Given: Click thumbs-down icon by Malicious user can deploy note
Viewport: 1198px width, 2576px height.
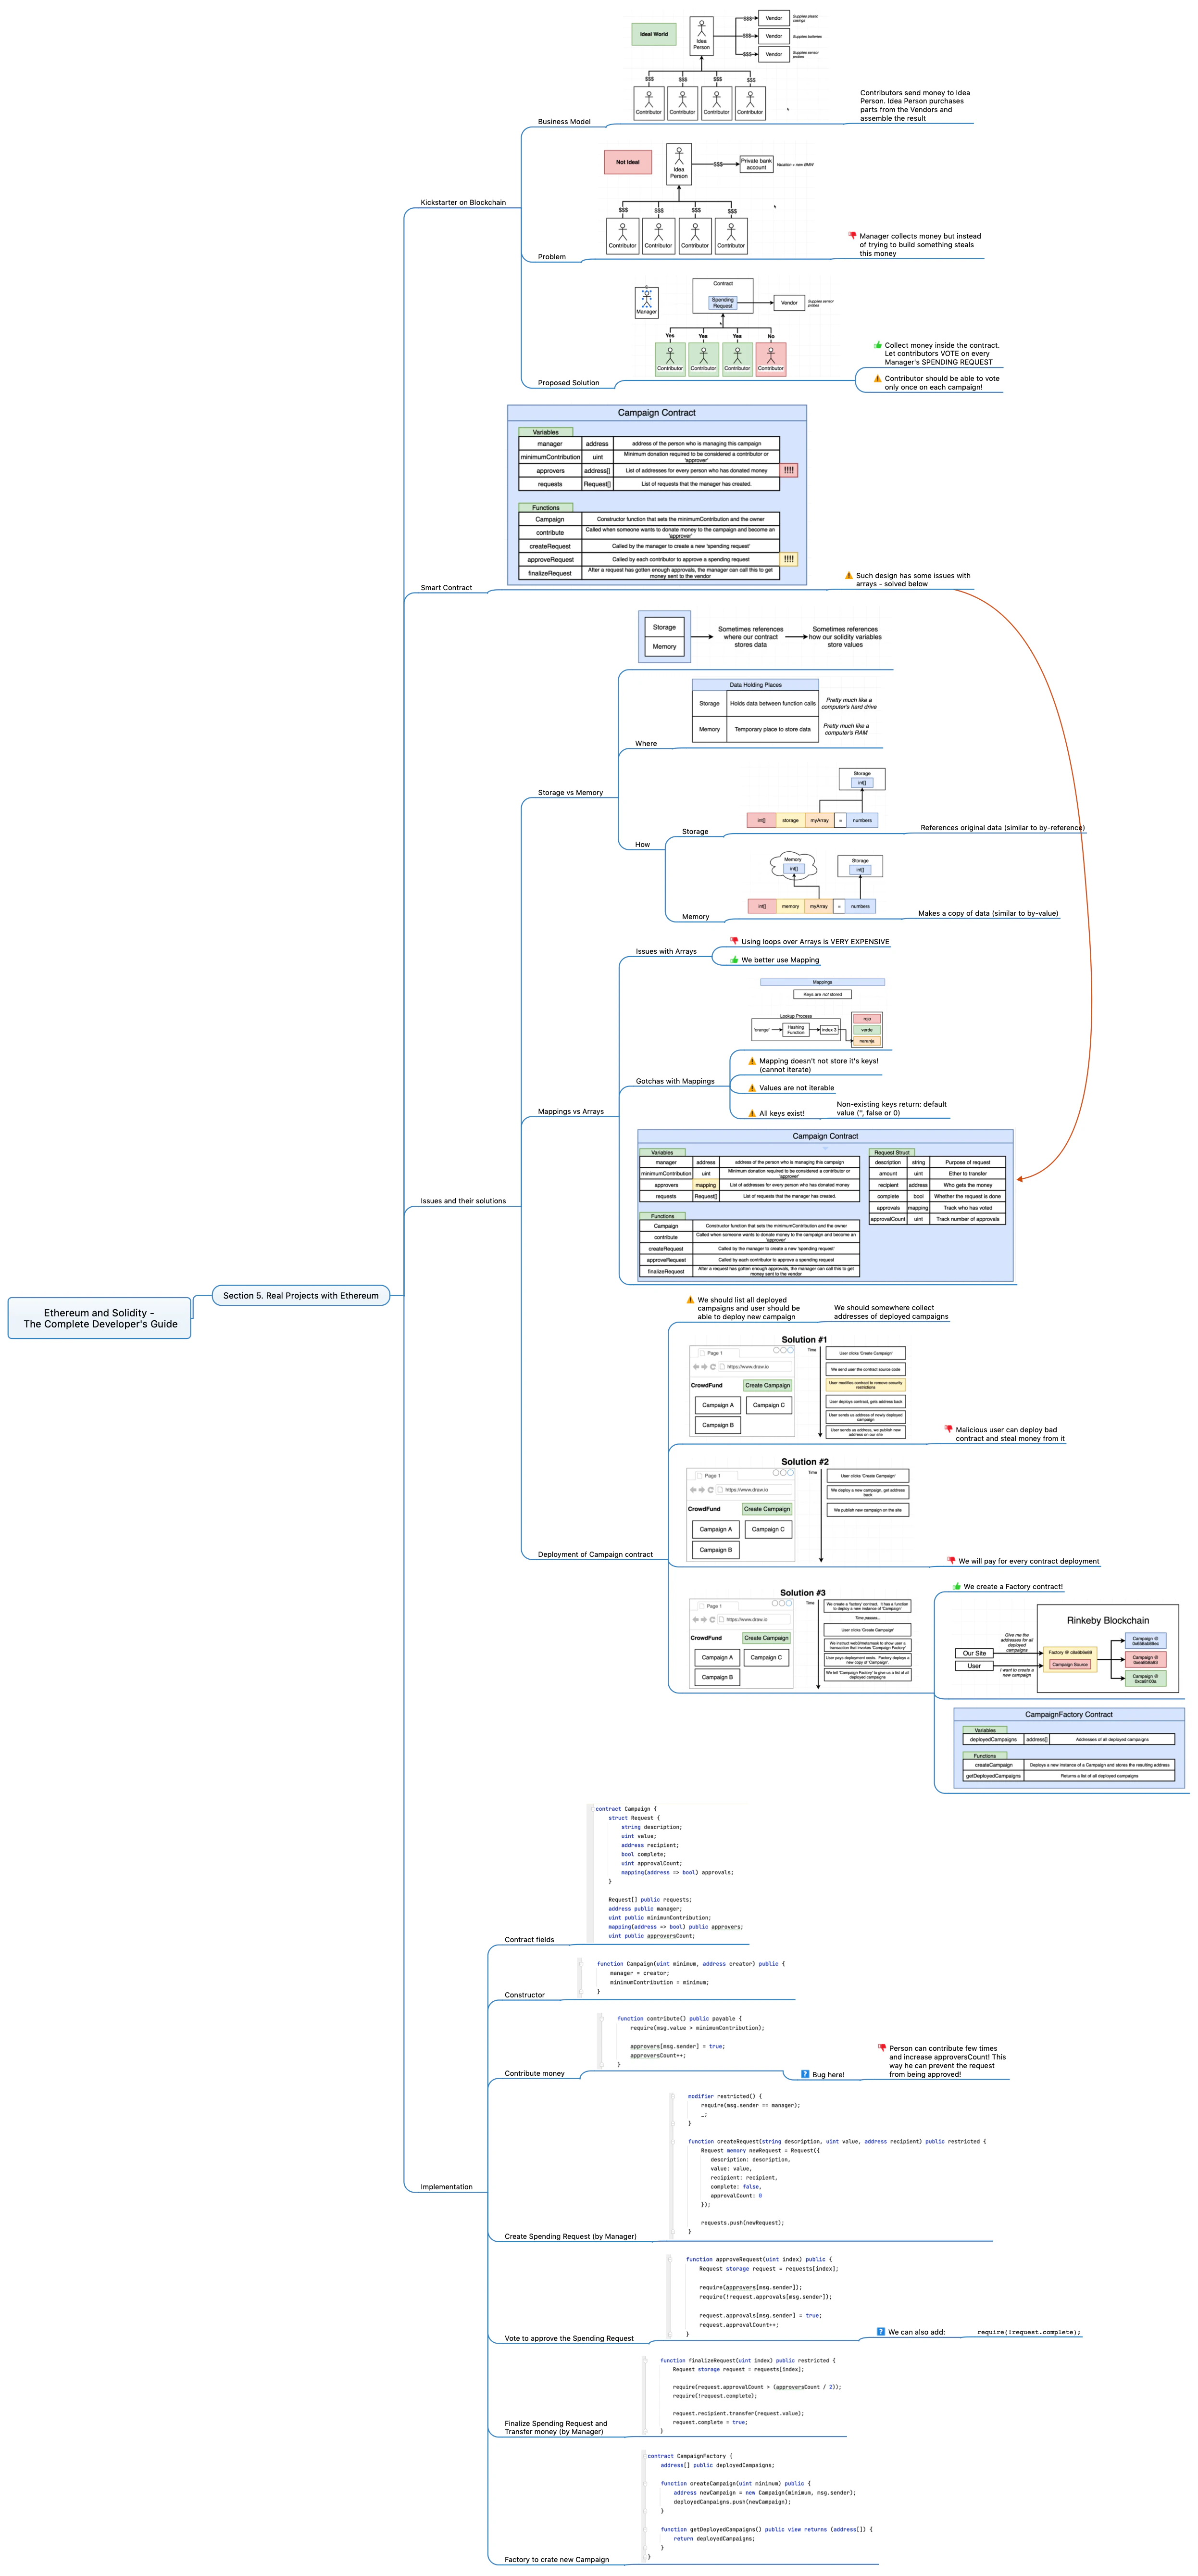Looking at the screenshot, I should 948,1429.
